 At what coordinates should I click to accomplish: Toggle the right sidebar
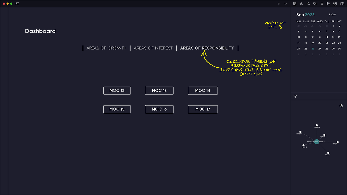click(342, 4)
